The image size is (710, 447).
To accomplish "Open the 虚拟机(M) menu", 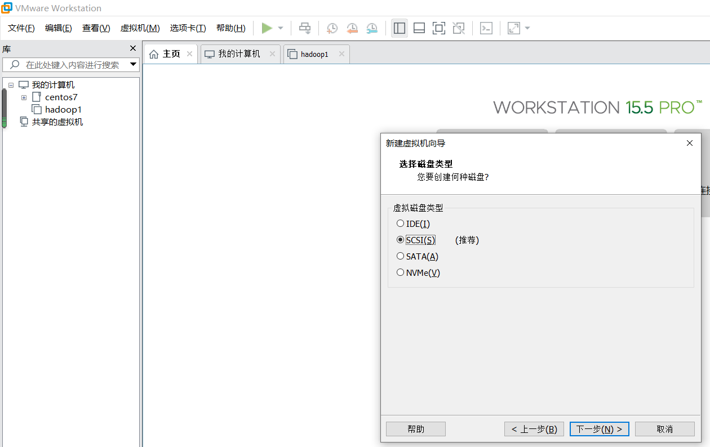I will coord(140,28).
